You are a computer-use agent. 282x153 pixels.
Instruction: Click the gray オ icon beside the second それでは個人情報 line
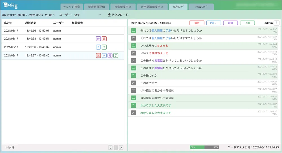tap(133, 38)
